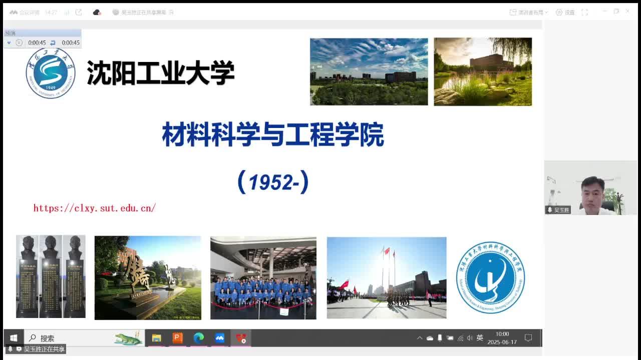Viewport: 641px width, 360px height.
Task: Click the total time 0:00:45
Action: click(71, 43)
